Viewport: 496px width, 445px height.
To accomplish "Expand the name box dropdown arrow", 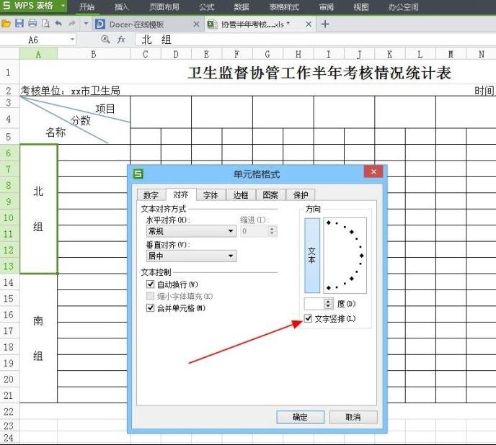I will pyautogui.click(x=72, y=40).
